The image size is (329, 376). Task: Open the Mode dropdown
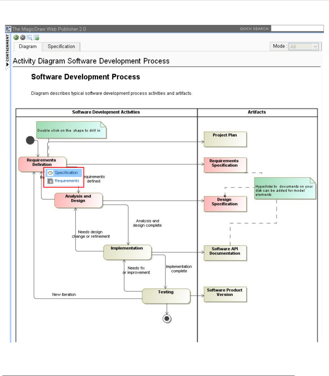[303, 46]
